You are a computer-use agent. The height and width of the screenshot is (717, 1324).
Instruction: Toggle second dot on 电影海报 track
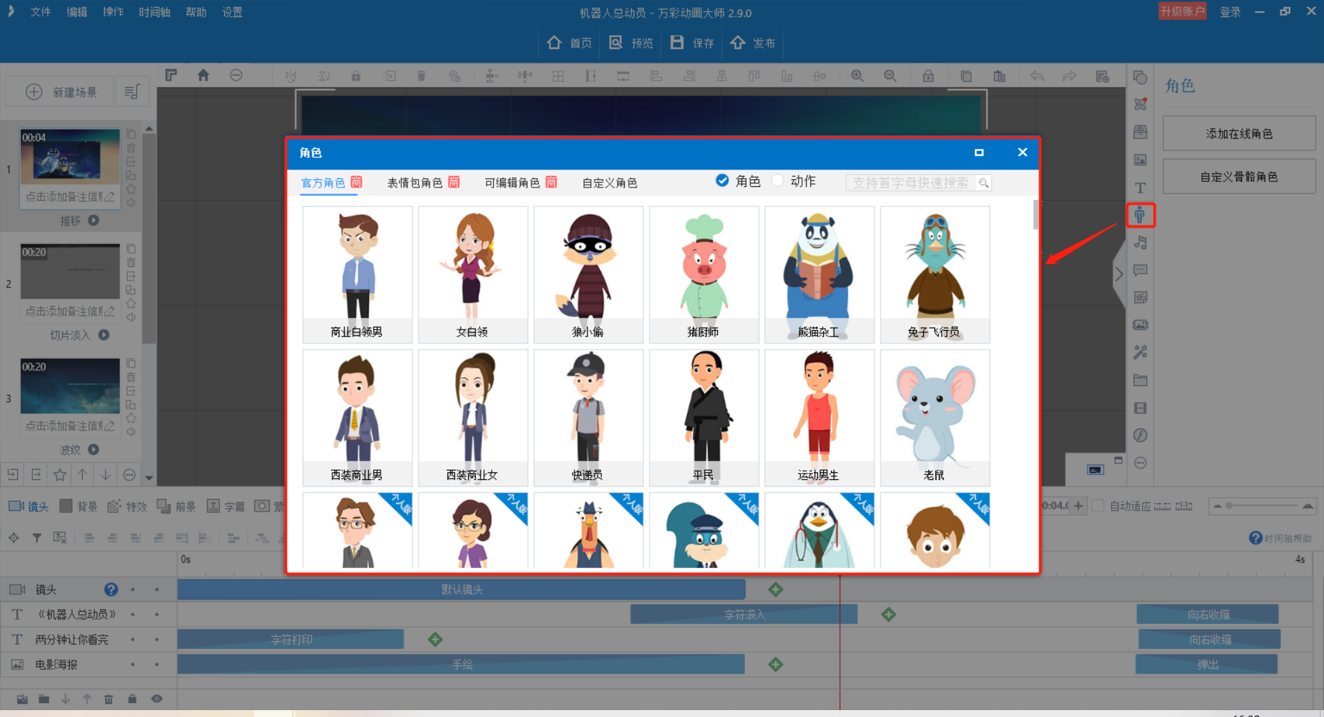(157, 665)
